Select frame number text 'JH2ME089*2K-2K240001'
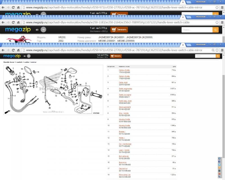225x180 pixels. pyautogui.click(x=111, y=37)
